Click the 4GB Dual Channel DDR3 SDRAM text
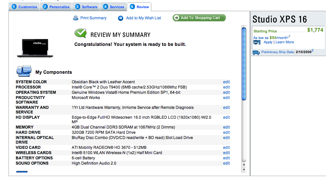The image size is (326, 180). click(123, 127)
